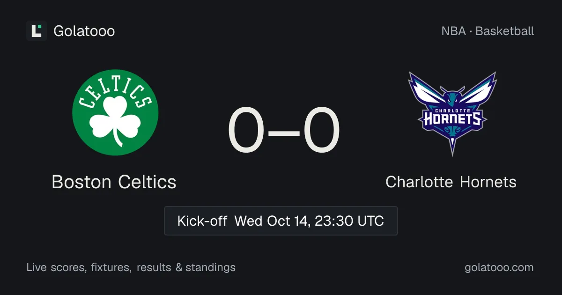Screen dimensions: 562x295
Task: Click the Wed Oct 14, 23:30 UTC date
Action: coord(309,221)
